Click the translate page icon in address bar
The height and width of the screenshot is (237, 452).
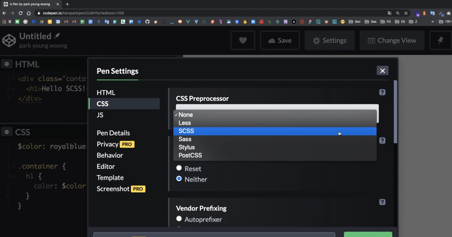tap(389, 13)
